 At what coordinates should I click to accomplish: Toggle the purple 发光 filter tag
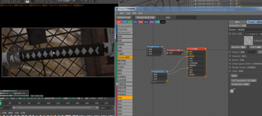pyautogui.click(x=151, y=22)
